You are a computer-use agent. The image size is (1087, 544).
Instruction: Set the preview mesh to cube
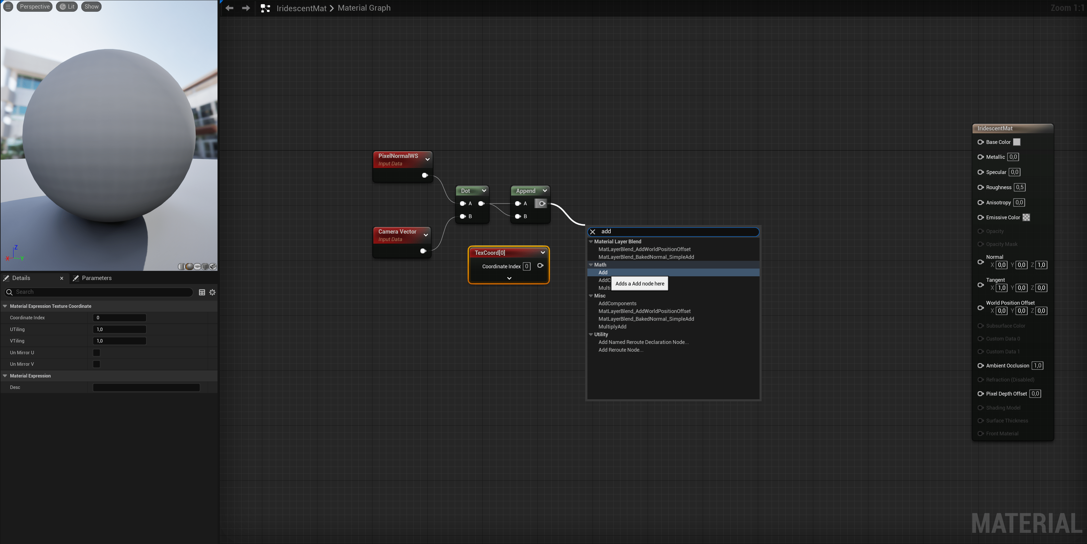pyautogui.click(x=205, y=267)
